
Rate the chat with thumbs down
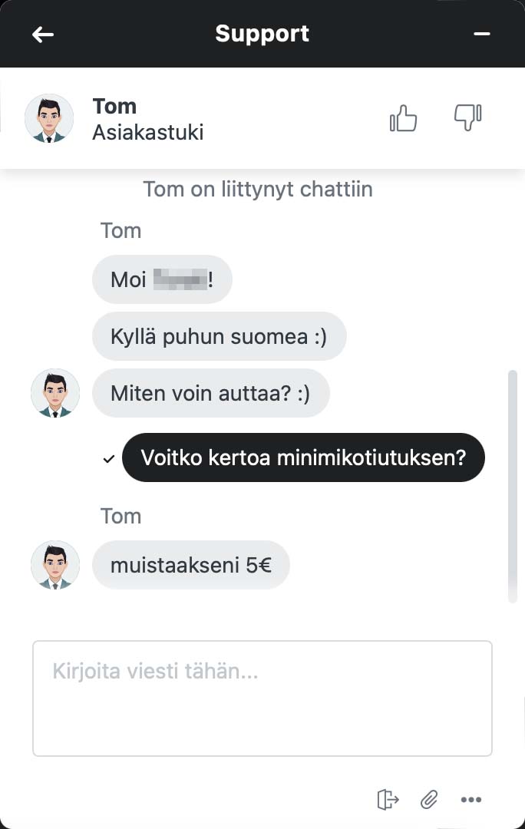tap(467, 118)
